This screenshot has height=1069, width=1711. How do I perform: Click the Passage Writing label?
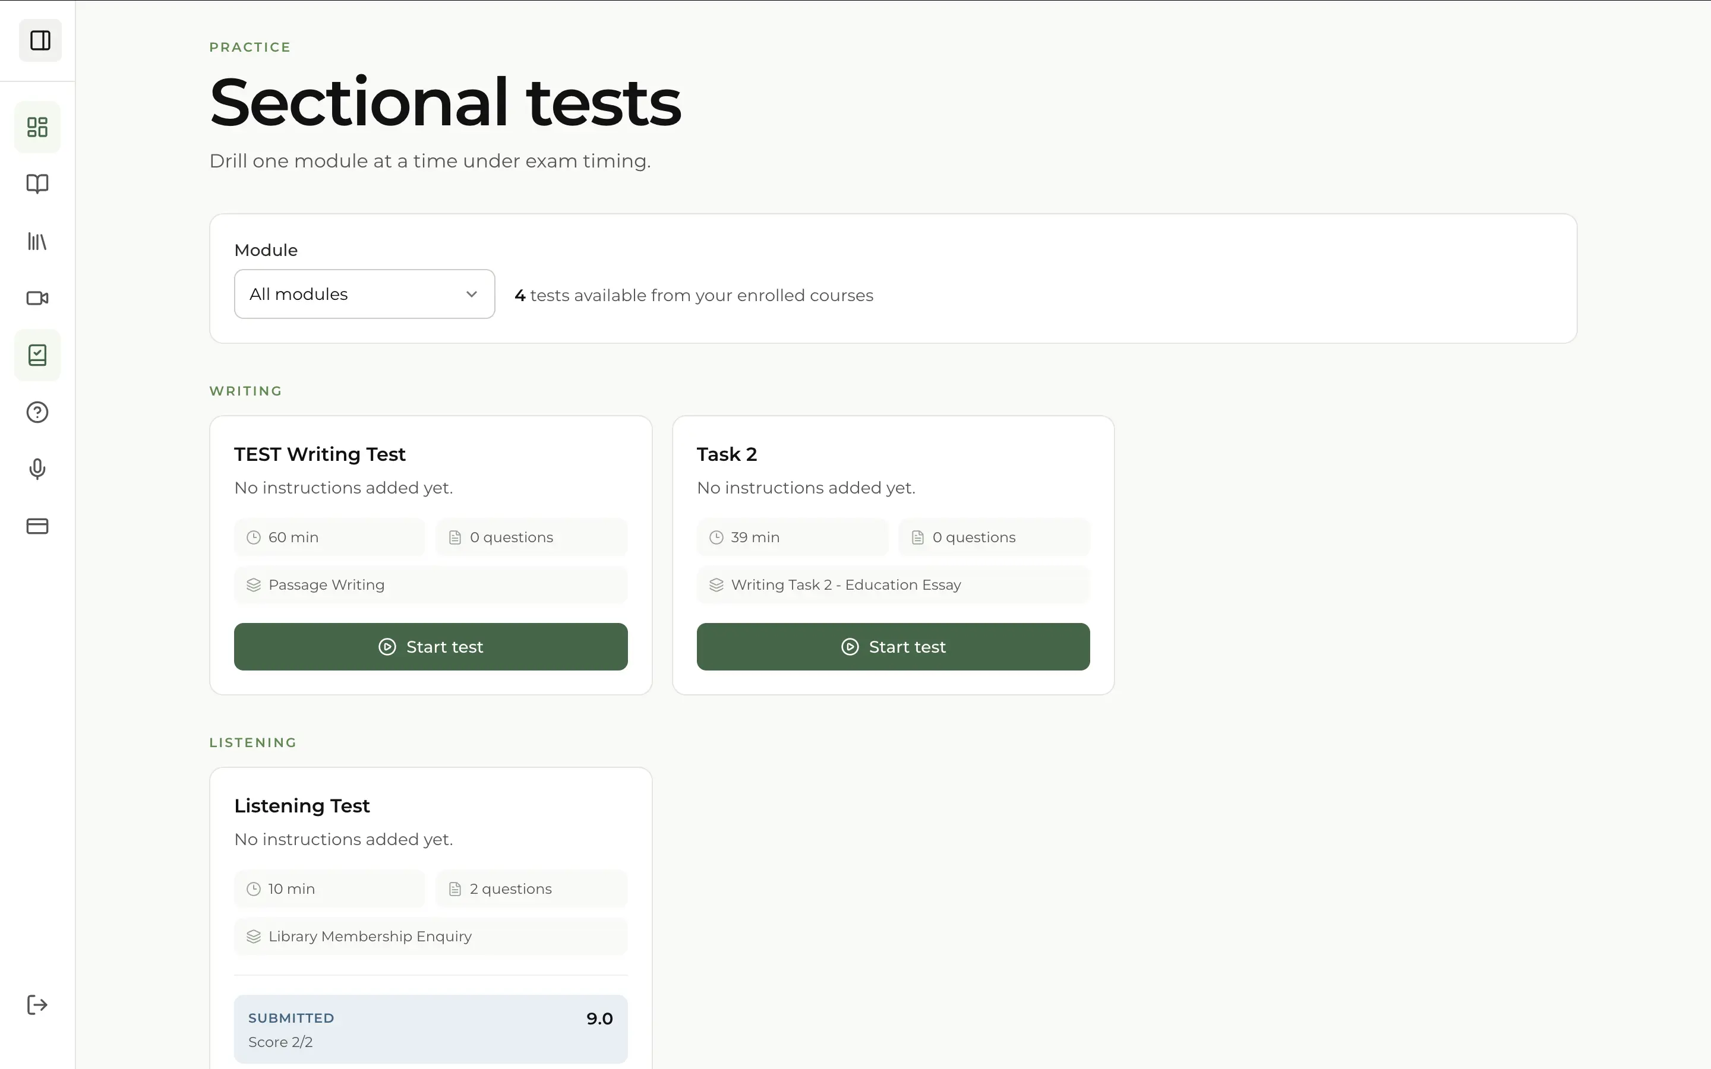coord(326,585)
